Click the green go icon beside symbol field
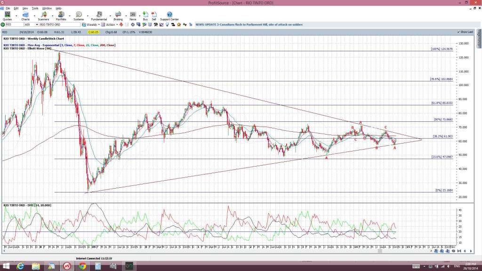Screen dimensions: 482x271 pos(3,24)
